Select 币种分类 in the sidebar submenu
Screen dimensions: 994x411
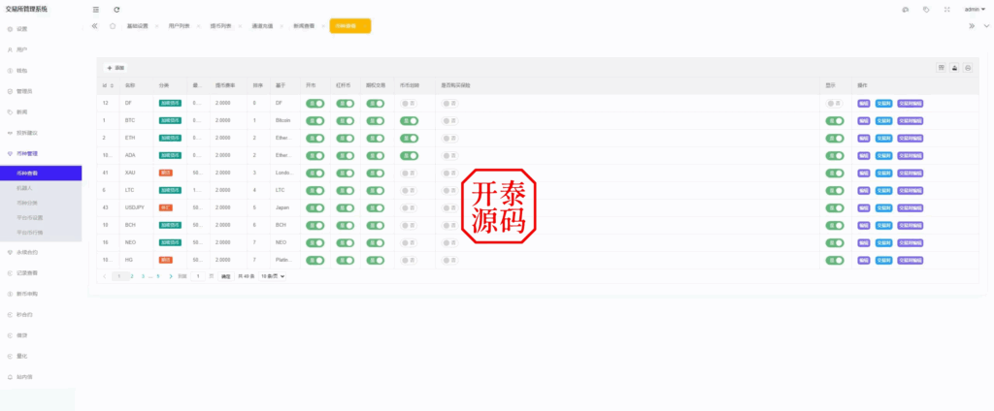pyautogui.click(x=29, y=203)
